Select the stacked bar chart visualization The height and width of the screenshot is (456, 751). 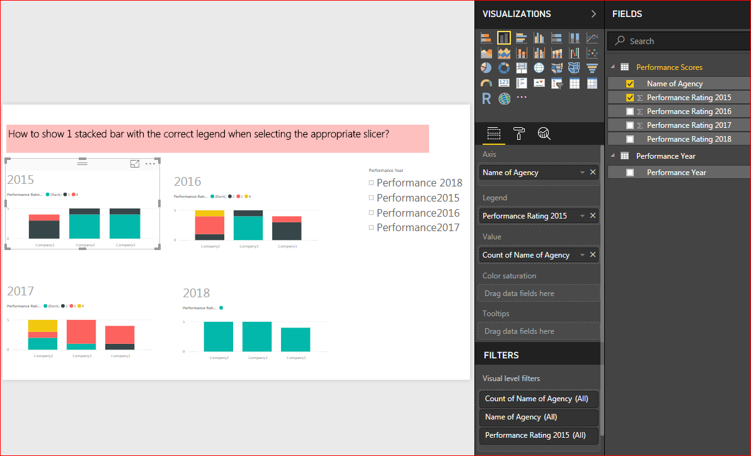(x=486, y=38)
